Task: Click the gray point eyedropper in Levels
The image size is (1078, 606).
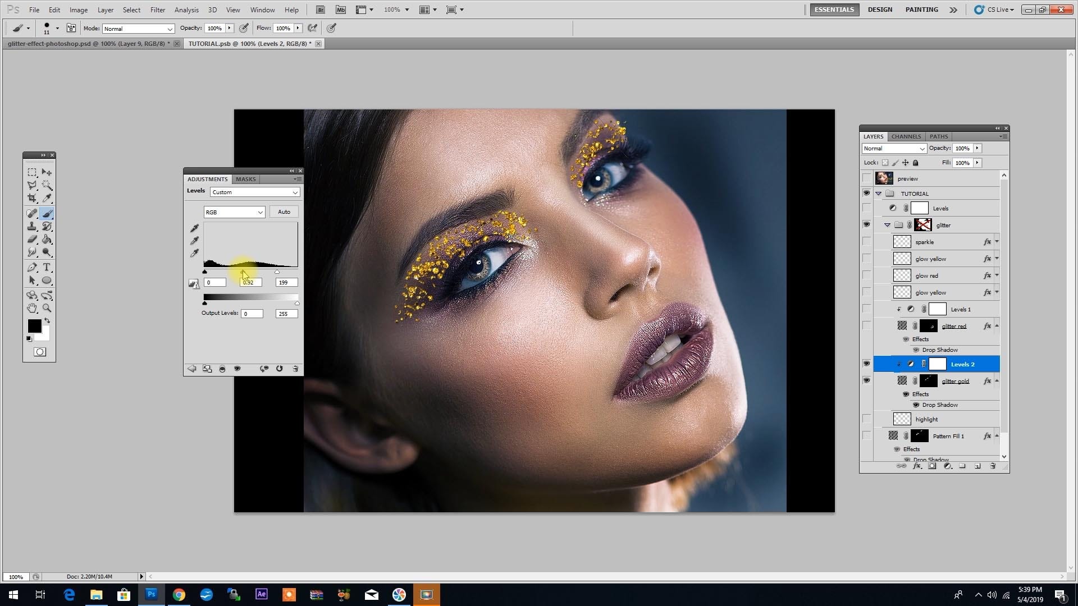Action: [194, 241]
